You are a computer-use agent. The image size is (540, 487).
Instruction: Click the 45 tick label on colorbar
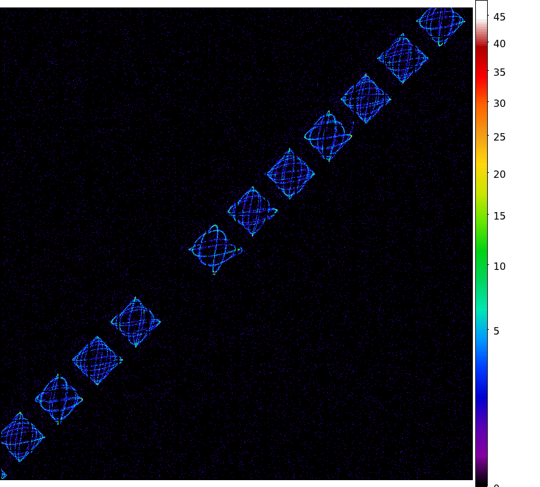tap(499, 17)
